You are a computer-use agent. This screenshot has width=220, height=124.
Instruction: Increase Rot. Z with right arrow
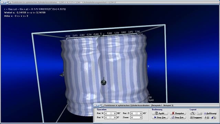click(x=141, y=113)
